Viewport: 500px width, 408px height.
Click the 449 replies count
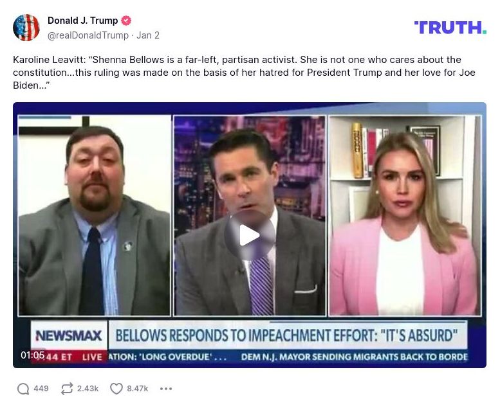click(41, 389)
